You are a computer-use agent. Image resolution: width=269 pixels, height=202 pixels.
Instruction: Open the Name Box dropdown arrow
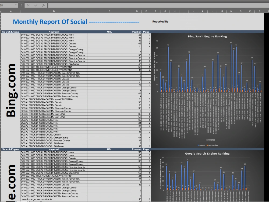click(x=16, y=5)
